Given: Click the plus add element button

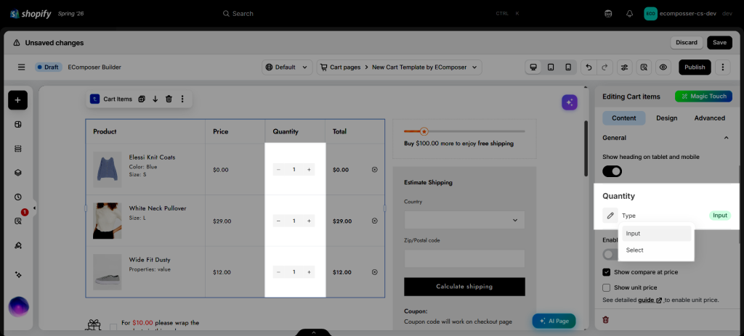Looking at the screenshot, I should [18, 100].
